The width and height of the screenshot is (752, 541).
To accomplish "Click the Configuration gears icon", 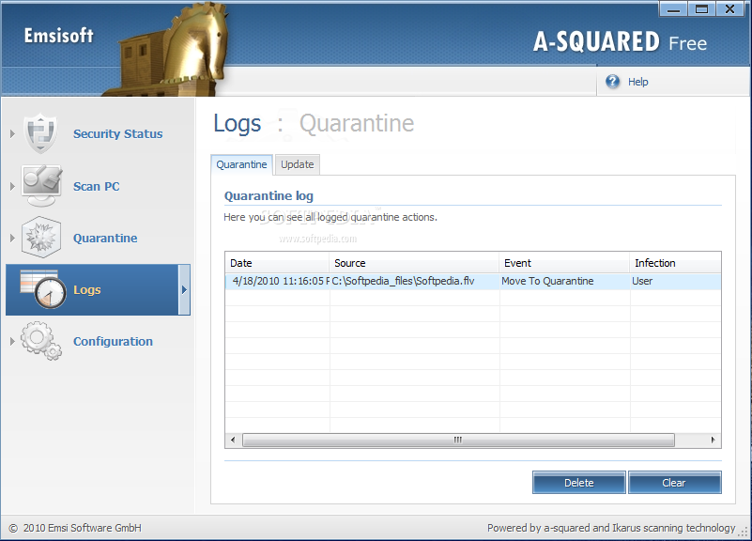I will (41, 341).
